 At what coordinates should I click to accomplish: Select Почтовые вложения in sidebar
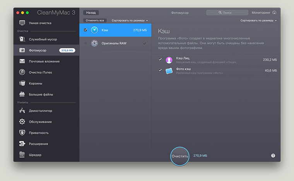[x=46, y=61]
